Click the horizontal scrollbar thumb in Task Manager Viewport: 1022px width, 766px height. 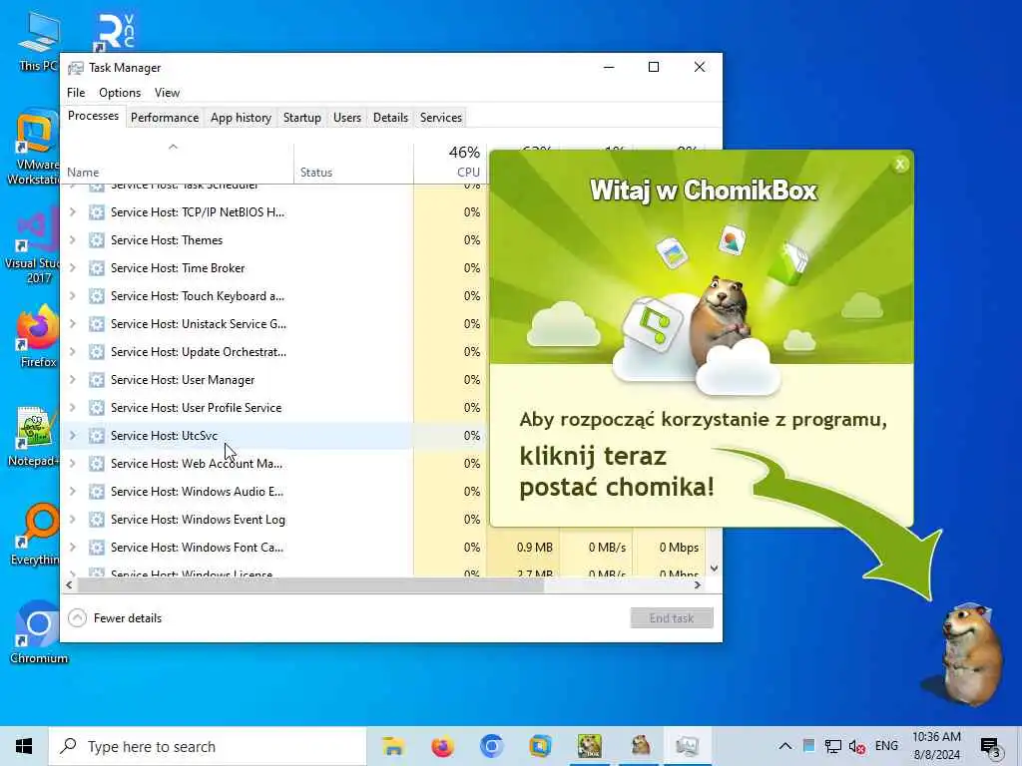click(x=310, y=584)
